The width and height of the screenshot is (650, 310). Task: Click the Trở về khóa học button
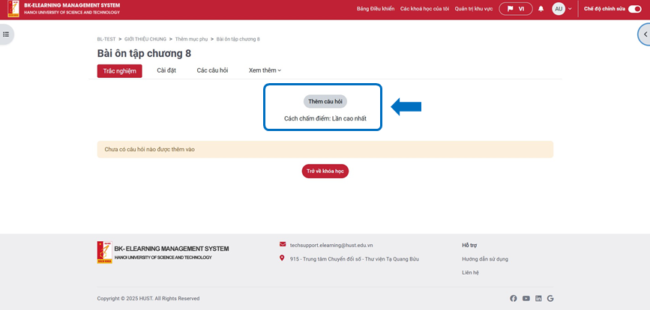[325, 171]
